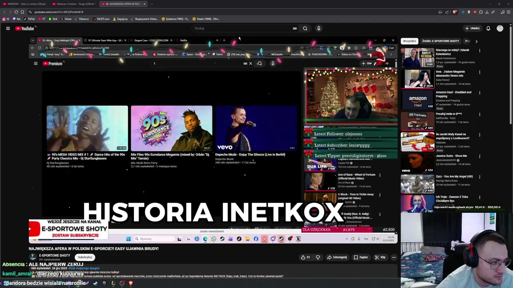Open the on-screen keyboard in the search box
The width and height of the screenshot is (513, 288).
pos(295,28)
